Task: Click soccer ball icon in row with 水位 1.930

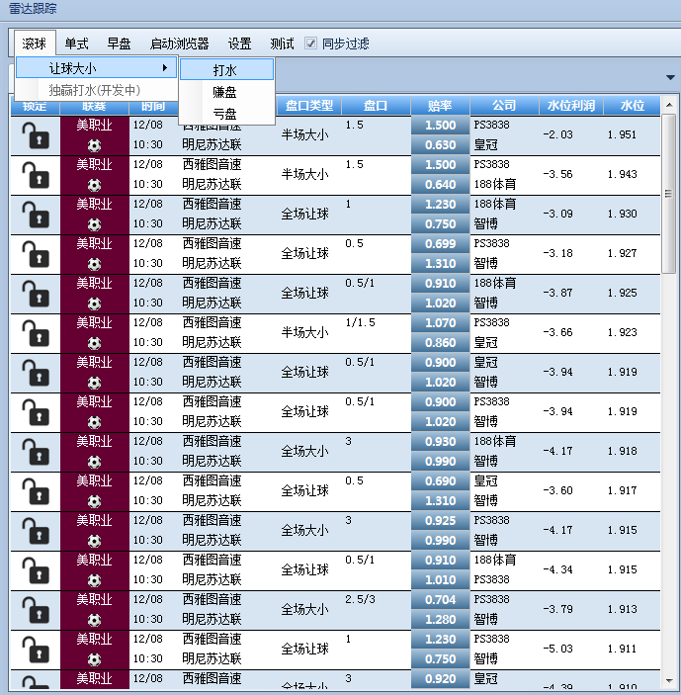Action: pyautogui.click(x=94, y=224)
